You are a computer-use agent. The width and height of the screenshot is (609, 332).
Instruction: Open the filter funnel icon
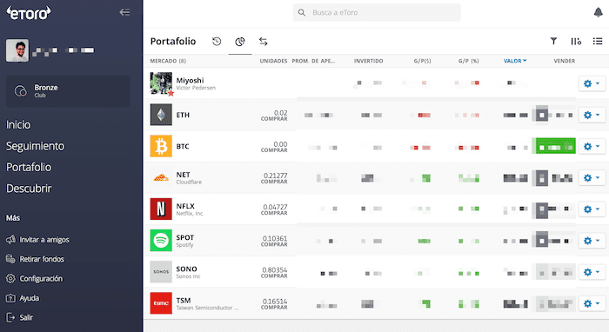coord(553,41)
